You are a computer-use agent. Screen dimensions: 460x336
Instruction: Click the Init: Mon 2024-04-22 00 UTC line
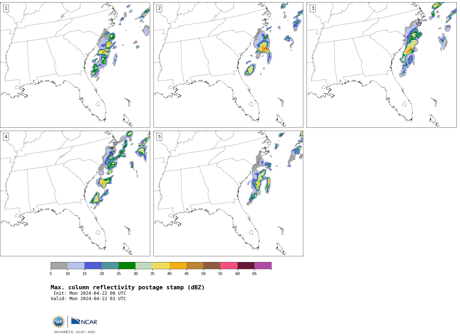click(90, 293)
